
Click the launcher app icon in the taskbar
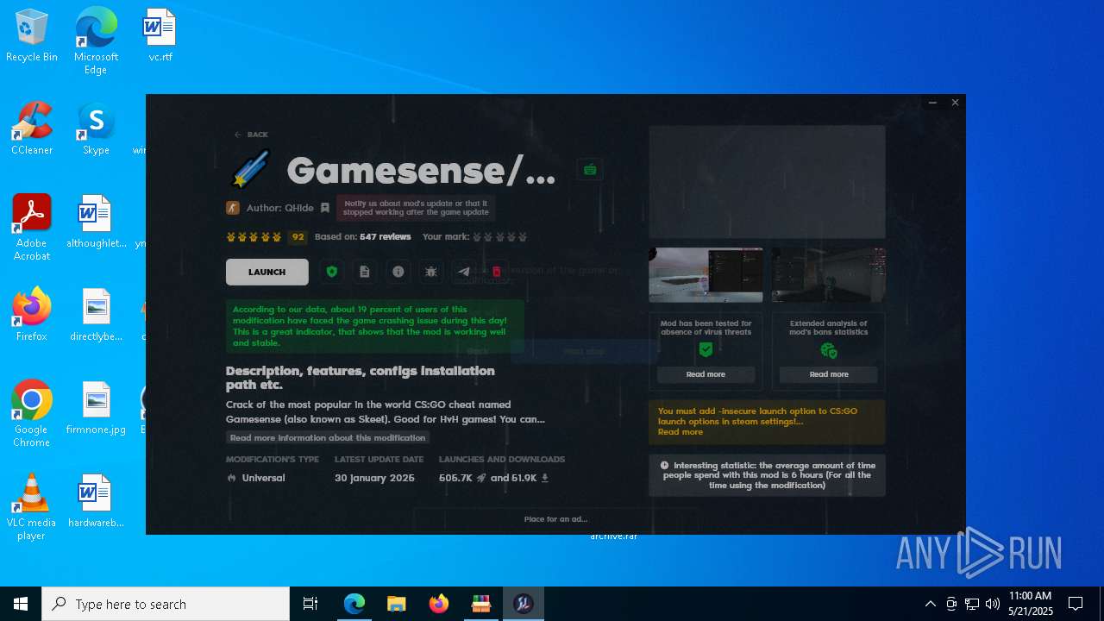[523, 604]
